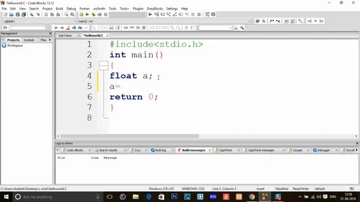Image resolution: width=360 pixels, height=202 pixels.
Task: Click the Save all files icon
Action: [x=24, y=15]
